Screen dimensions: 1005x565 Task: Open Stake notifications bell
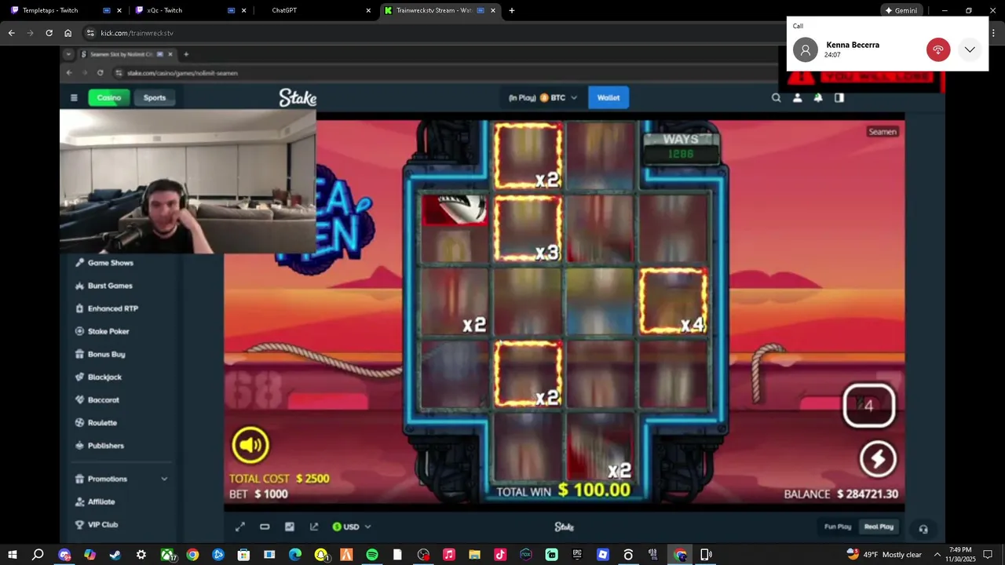(x=818, y=98)
